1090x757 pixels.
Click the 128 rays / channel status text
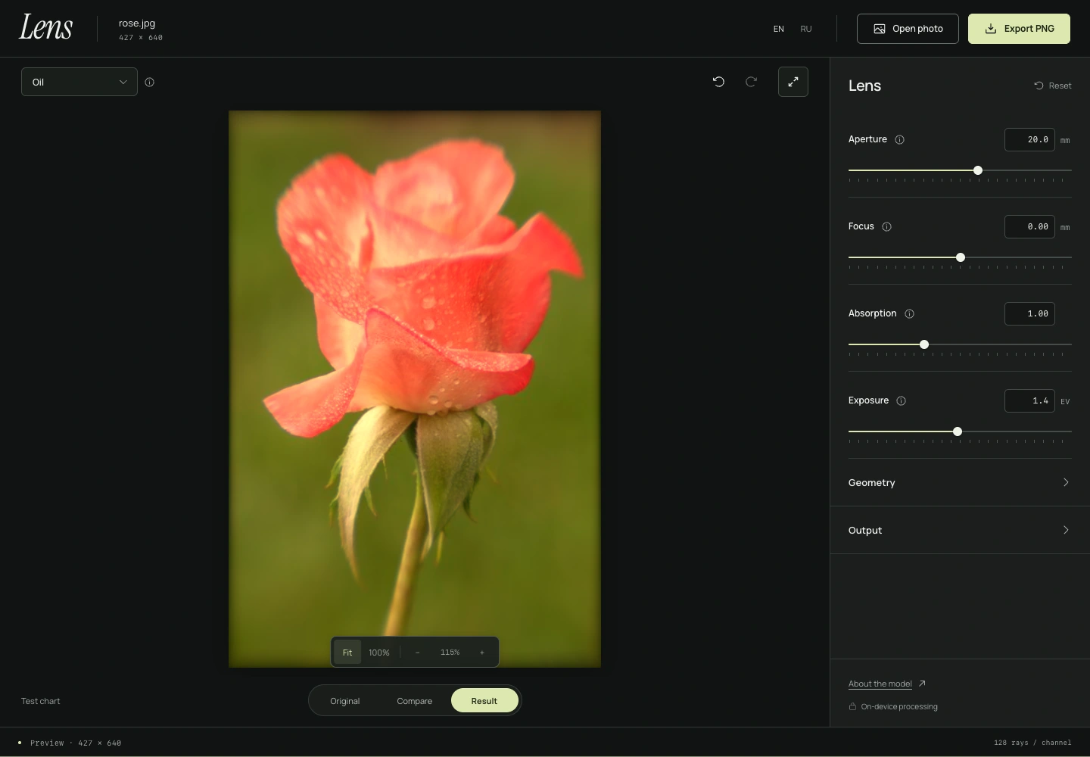click(1032, 743)
